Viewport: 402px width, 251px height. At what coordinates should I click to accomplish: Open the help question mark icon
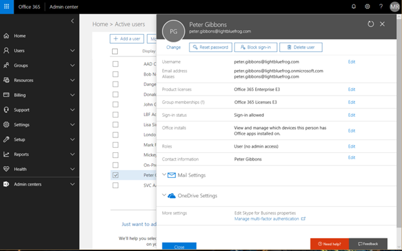381,6
